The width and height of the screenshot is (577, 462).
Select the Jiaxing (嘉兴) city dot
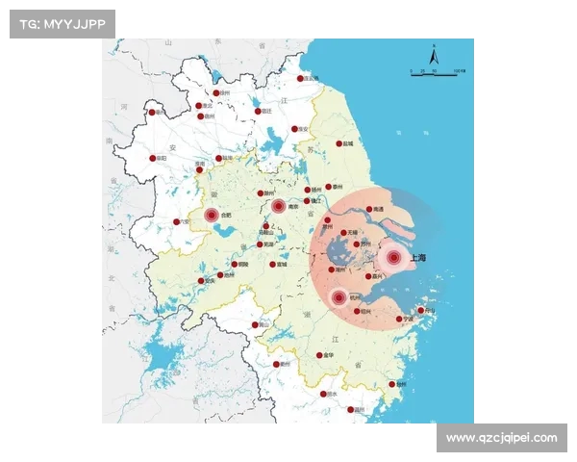click(x=368, y=276)
